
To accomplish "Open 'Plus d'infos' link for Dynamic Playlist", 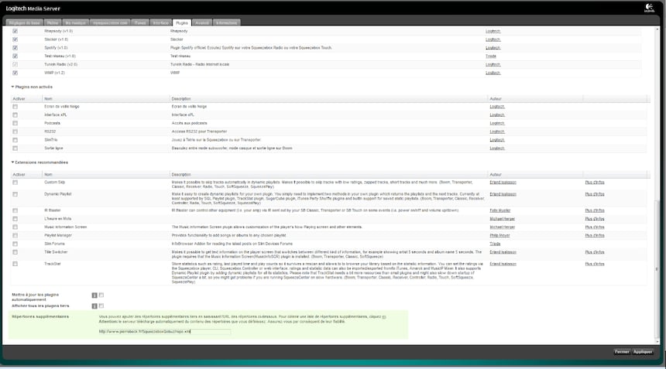I will (x=595, y=194).
